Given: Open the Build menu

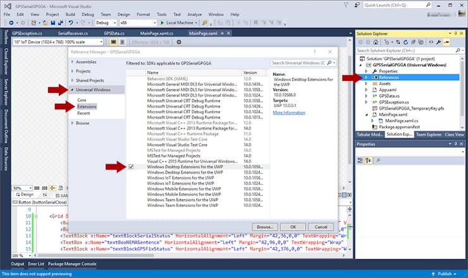Looking at the screenshot, I should pos(70,15).
